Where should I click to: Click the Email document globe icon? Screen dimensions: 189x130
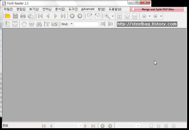click(31, 16)
